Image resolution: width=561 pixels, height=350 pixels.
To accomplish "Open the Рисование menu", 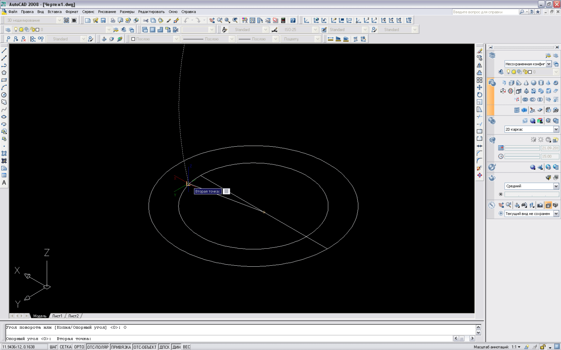I will tap(107, 12).
